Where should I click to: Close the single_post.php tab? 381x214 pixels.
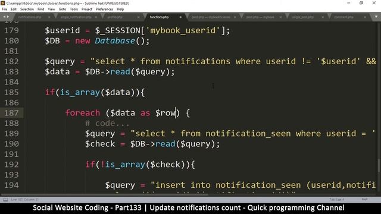pyautogui.click(x=323, y=17)
